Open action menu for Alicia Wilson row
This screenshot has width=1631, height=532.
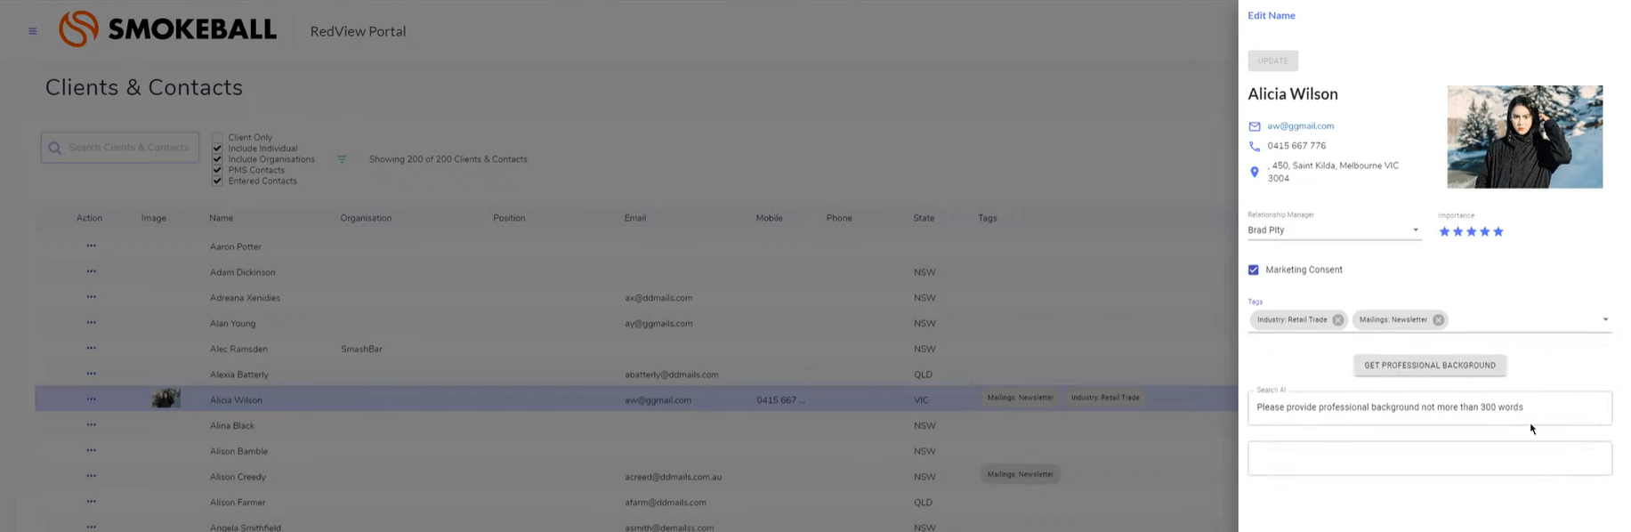tap(91, 400)
